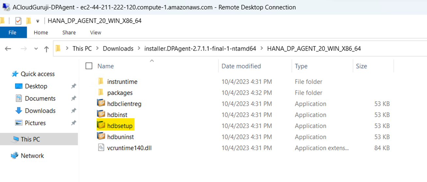Toggle the select all checkbox beside Name
Image resolution: width=427 pixels, height=182 pixels.
click(x=89, y=66)
